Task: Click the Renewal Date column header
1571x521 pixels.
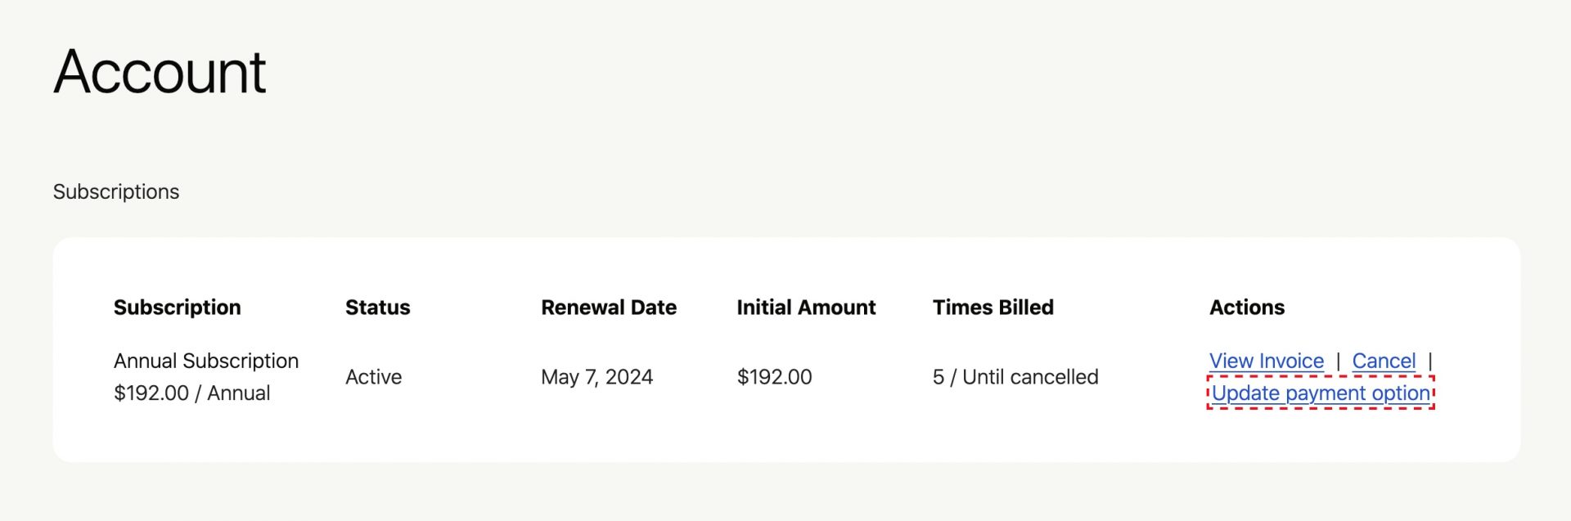Action: [609, 307]
